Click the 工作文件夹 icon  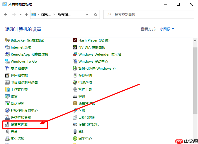click(7, 90)
